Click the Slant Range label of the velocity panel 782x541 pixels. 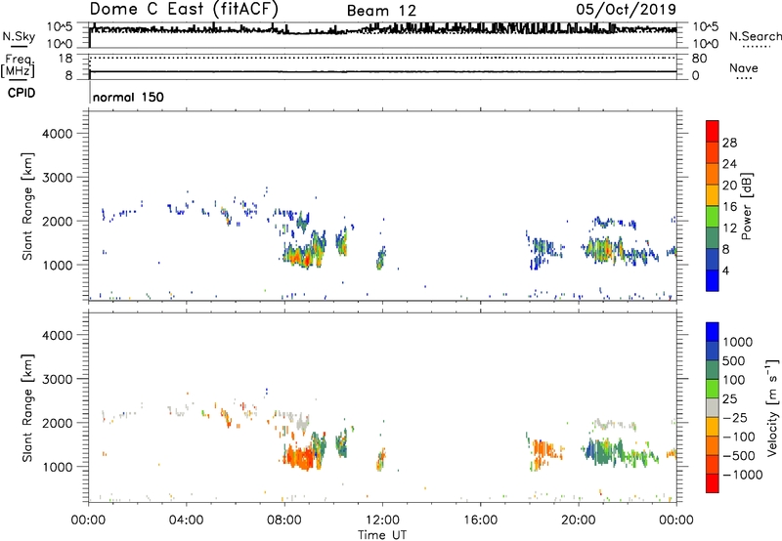[27, 408]
